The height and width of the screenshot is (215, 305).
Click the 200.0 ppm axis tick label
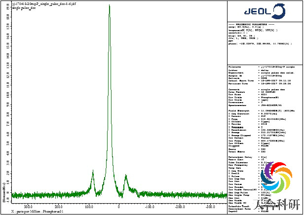(x=58, y=207)
